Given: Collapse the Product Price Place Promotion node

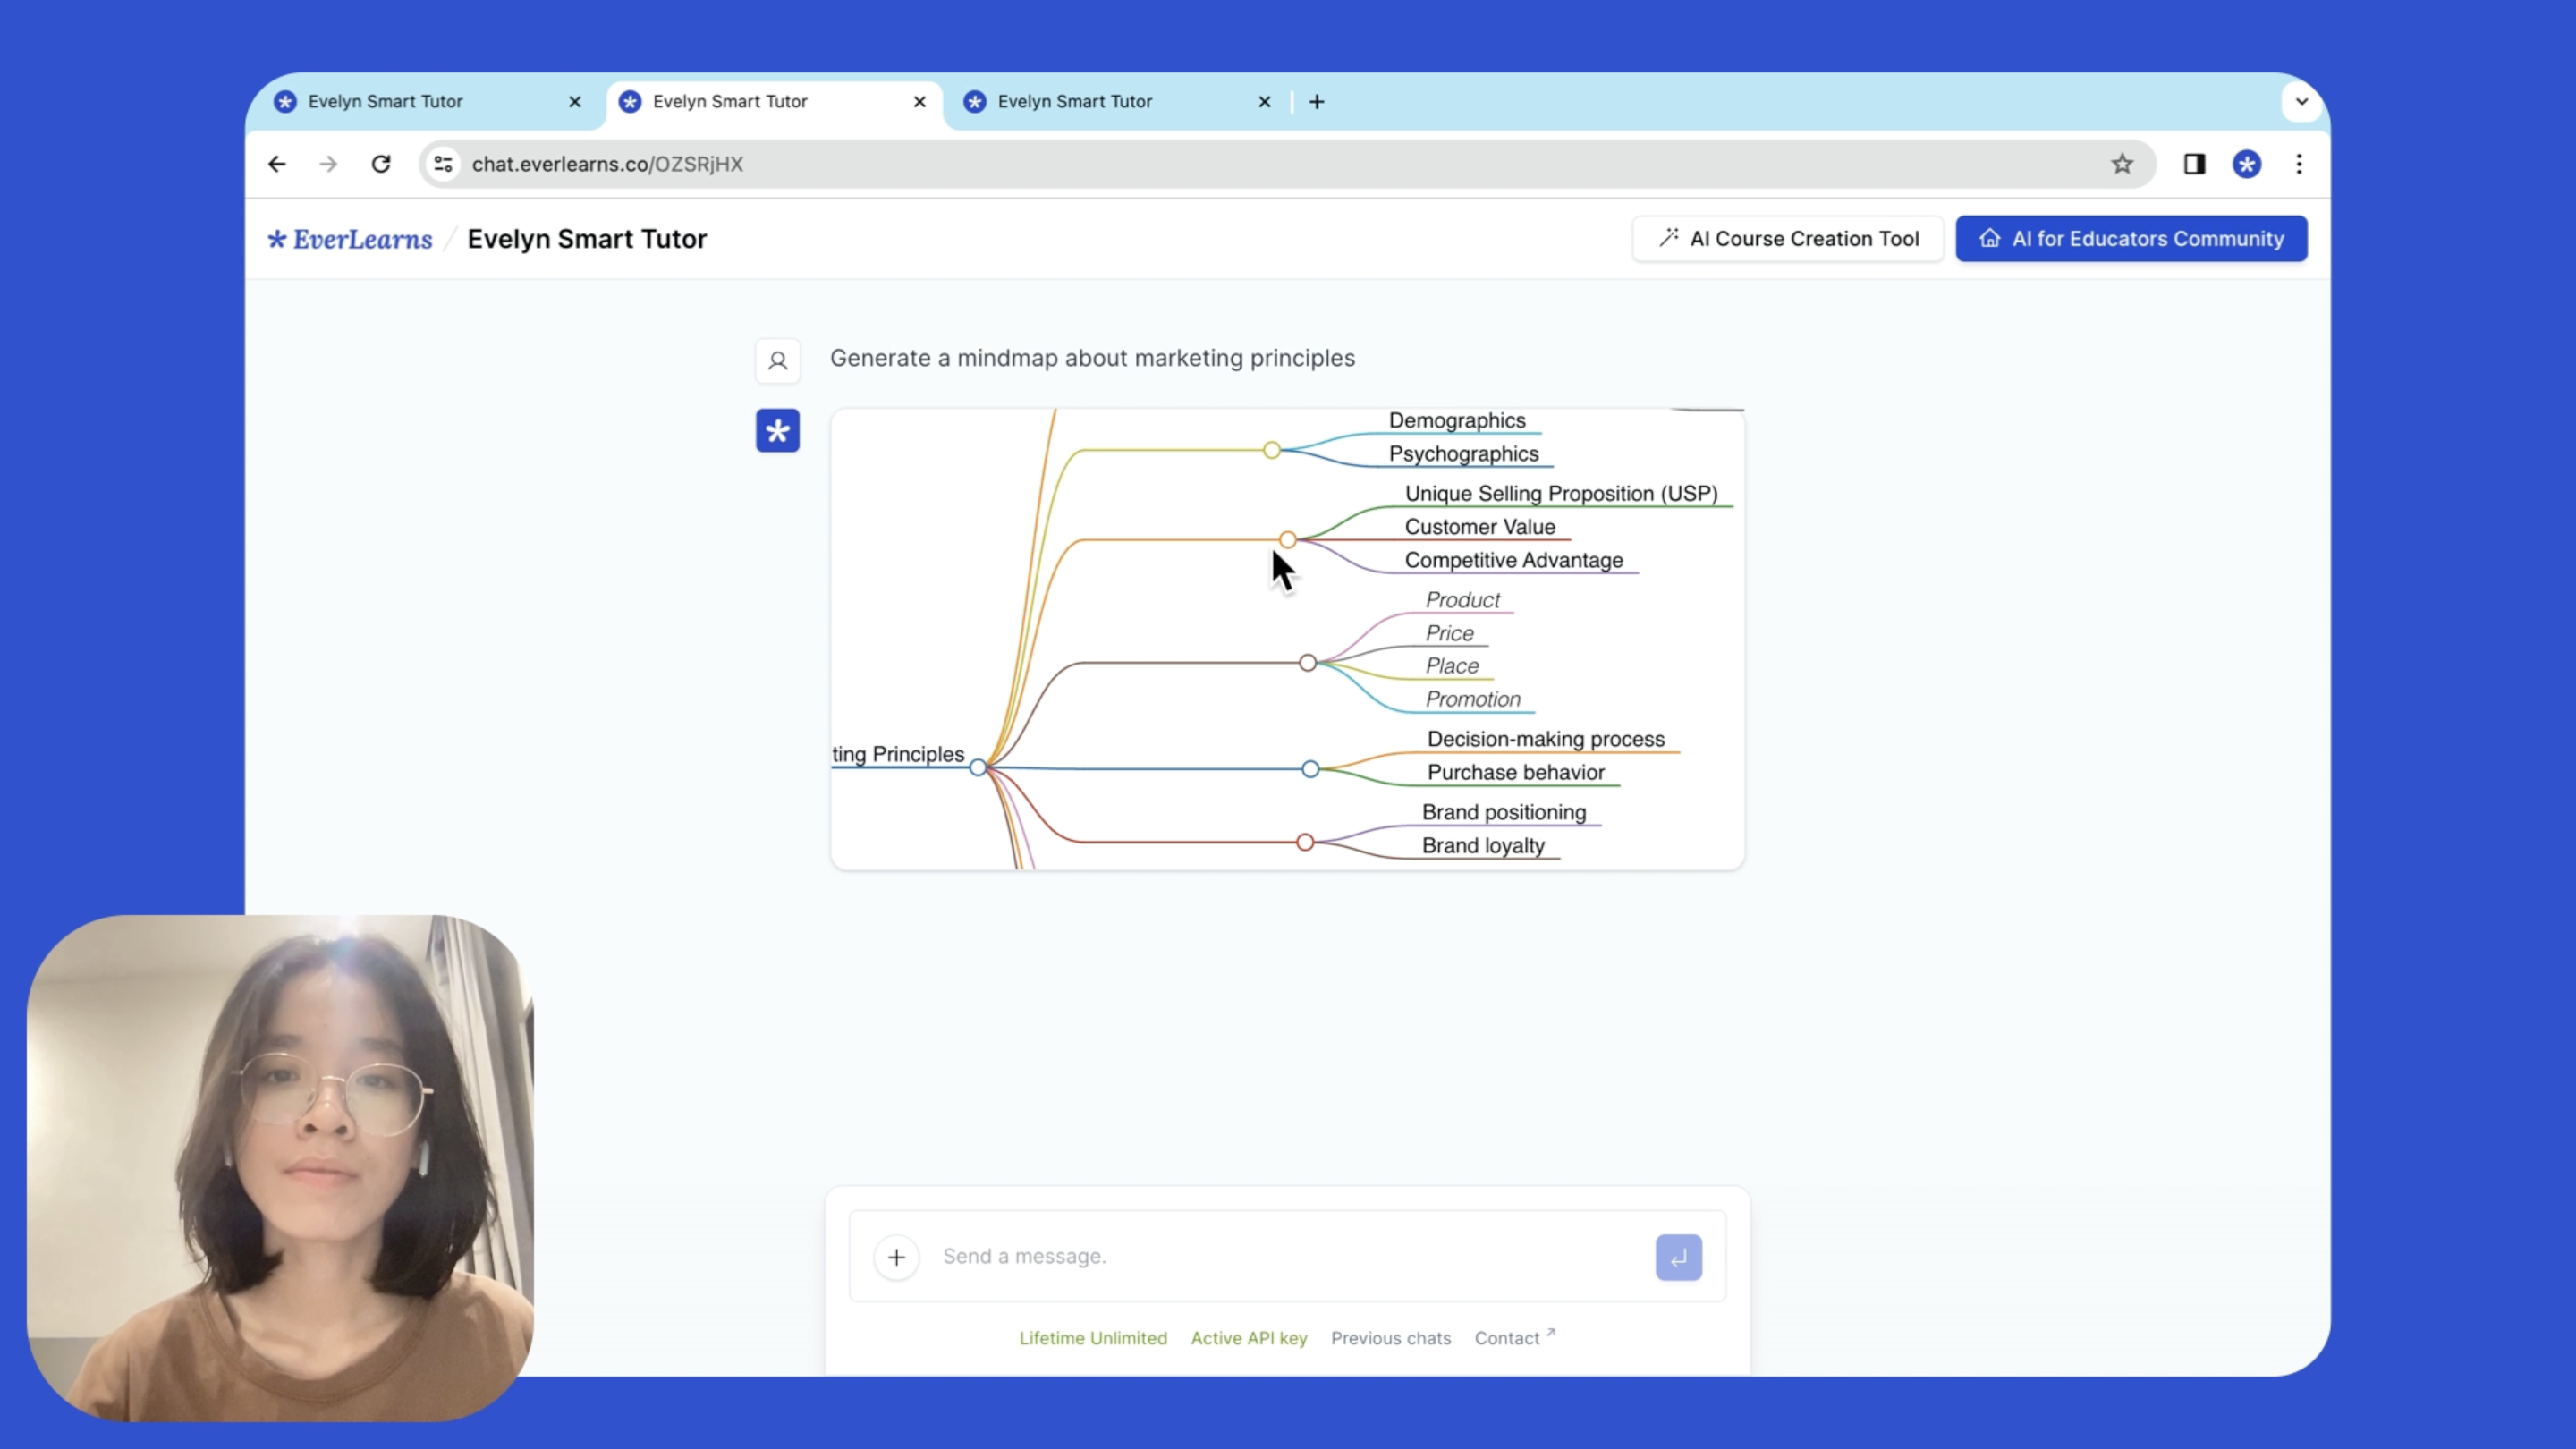Looking at the screenshot, I should point(1308,663).
